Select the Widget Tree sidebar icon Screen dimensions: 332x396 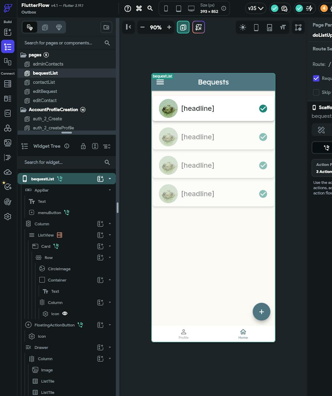(8, 47)
